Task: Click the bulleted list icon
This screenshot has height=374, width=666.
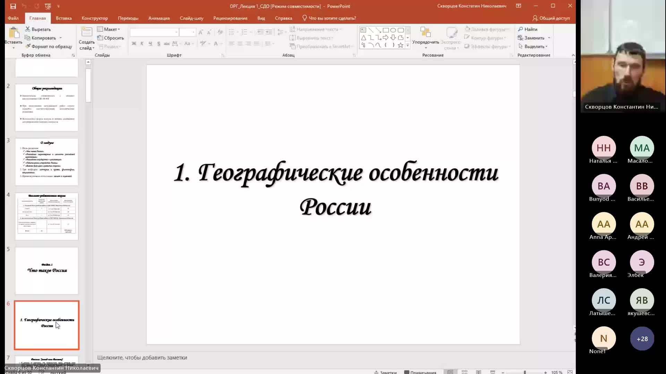Action: pos(231,32)
